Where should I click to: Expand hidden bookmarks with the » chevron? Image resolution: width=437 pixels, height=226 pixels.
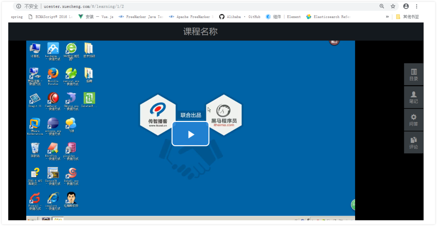[x=387, y=17]
